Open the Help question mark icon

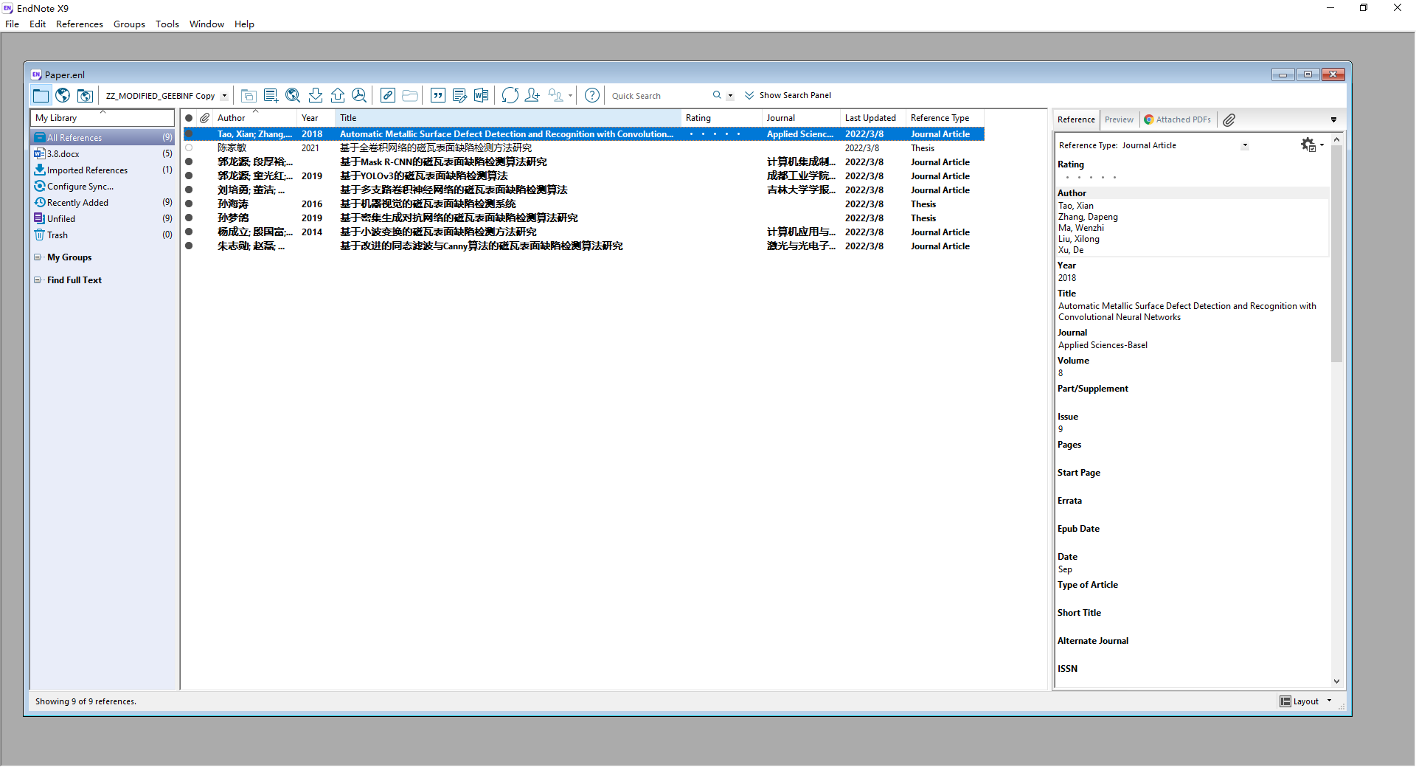pyautogui.click(x=591, y=95)
